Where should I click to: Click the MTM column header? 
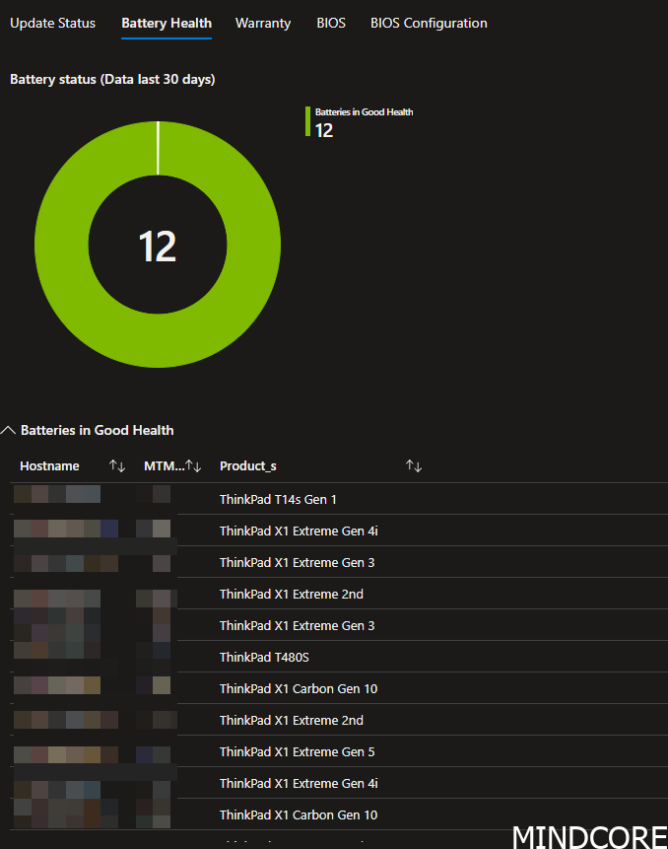(x=164, y=465)
